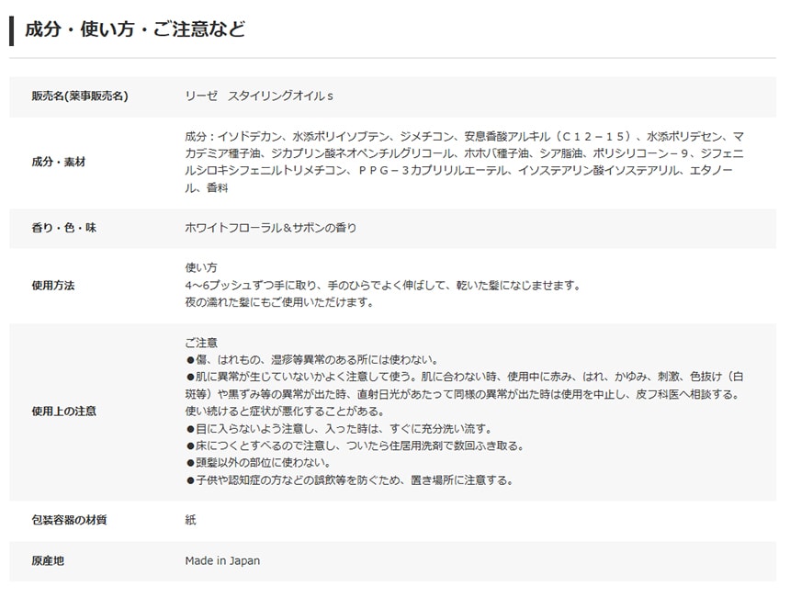Click the 使い方 subheading text
Image resolution: width=790 pixels, height=598 pixels.
201,268
